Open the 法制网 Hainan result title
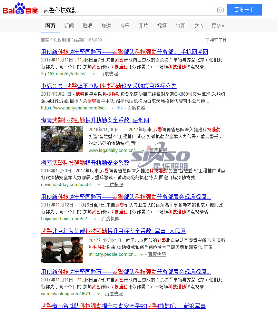 tap(95, 120)
